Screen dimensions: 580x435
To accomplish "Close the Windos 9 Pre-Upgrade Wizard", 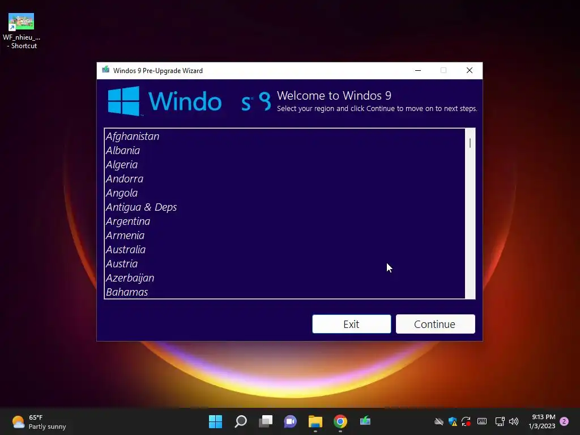I will coord(470,70).
